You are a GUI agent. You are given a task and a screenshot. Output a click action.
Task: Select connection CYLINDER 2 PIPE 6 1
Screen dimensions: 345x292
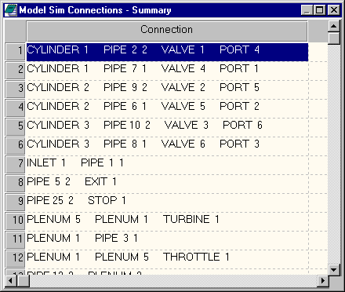167,108
